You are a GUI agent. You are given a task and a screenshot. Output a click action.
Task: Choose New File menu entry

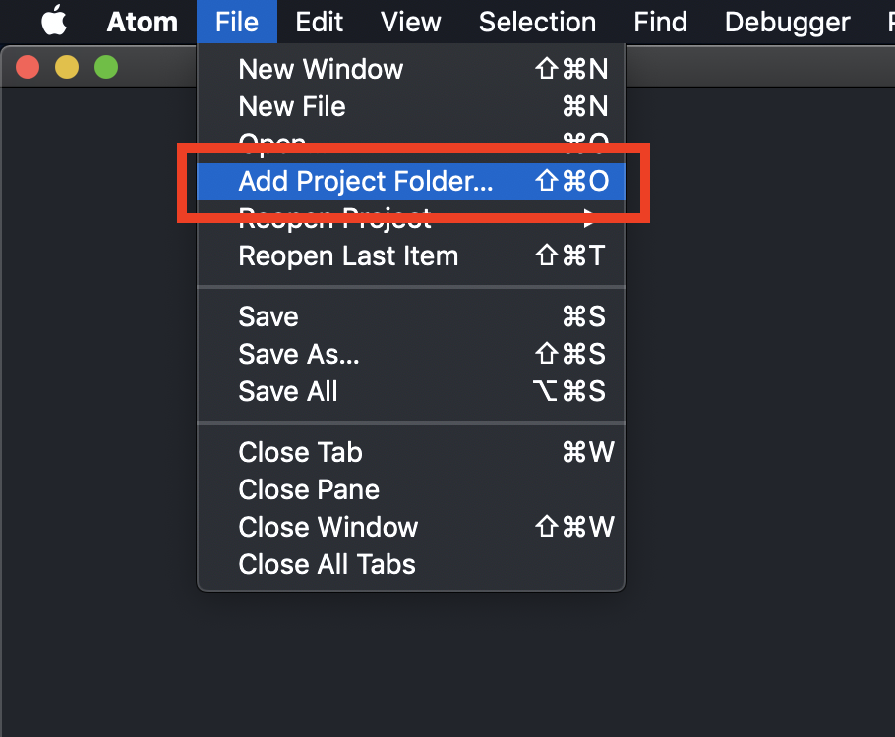point(411,107)
